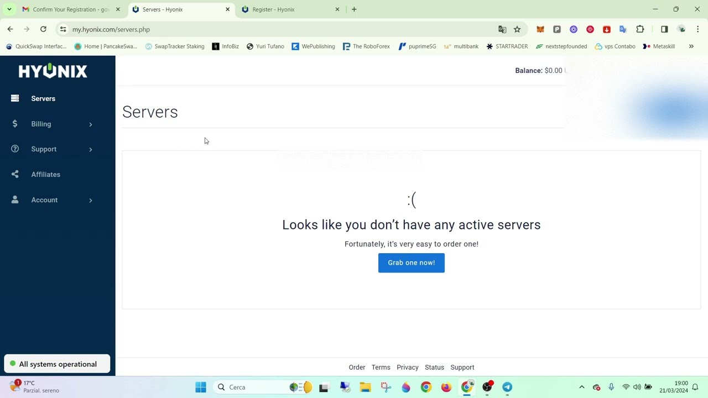The image size is (708, 398).
Task: Open the Extensions puzzle icon
Action: [x=640, y=29]
